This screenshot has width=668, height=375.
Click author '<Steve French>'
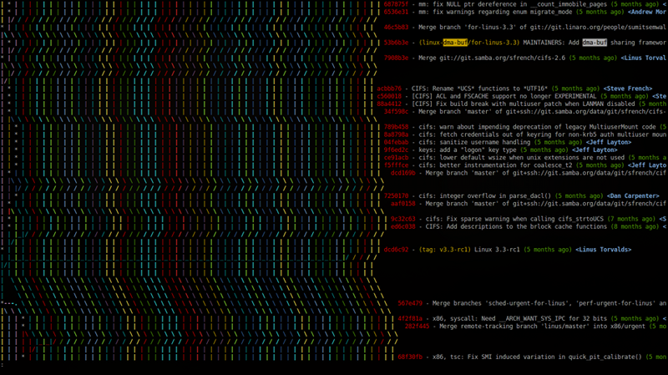tap(628, 89)
